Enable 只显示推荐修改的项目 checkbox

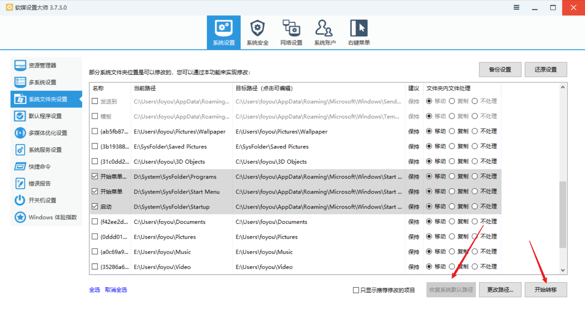[356, 290]
